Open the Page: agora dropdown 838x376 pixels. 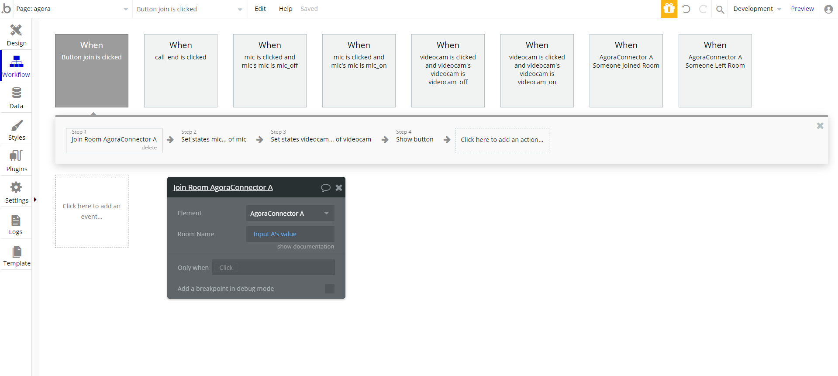[x=72, y=9]
